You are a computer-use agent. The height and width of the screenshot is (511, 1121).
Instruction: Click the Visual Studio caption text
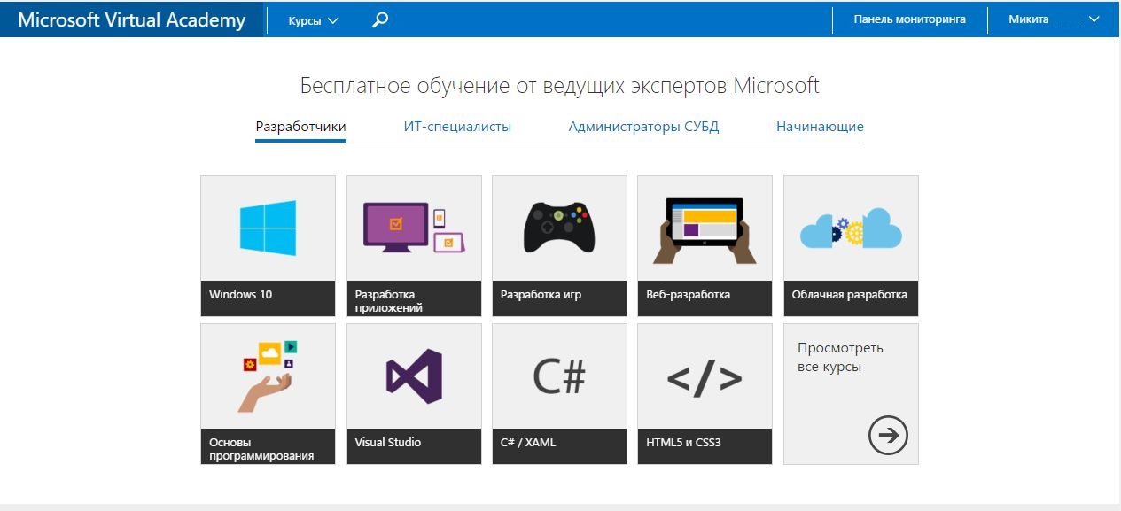click(x=388, y=442)
